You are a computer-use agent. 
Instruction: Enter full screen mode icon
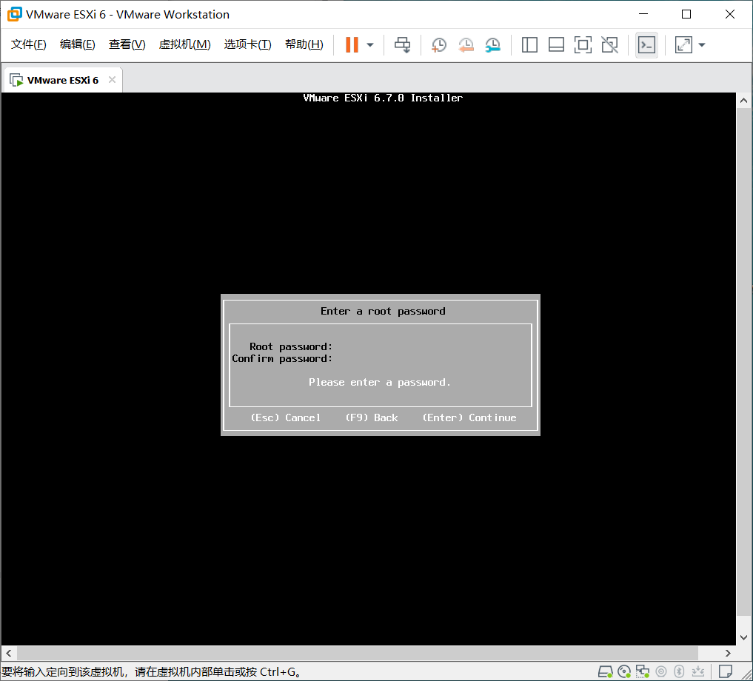[x=583, y=45]
